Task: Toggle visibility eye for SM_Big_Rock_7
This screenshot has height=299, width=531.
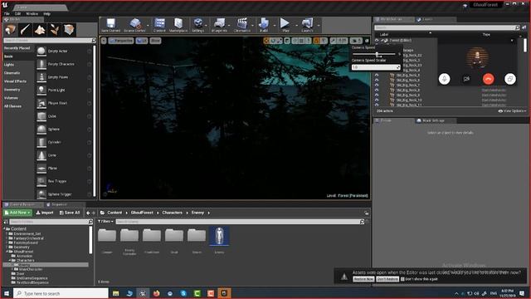Action: tap(377, 86)
